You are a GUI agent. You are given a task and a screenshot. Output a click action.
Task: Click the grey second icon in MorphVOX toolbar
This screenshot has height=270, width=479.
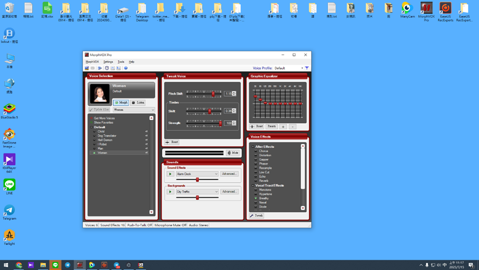(92, 68)
